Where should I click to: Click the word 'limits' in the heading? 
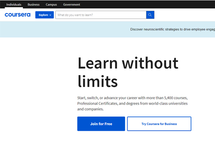[97, 81]
